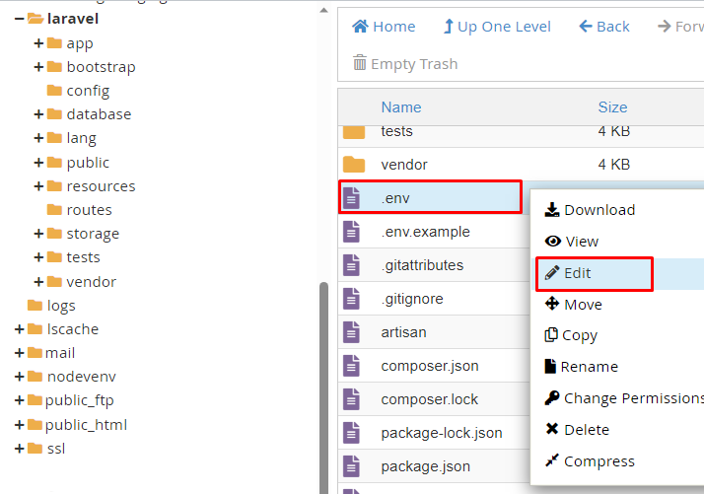Expand the tests folder in tree
Screen dimensions: 704x494
[38, 257]
